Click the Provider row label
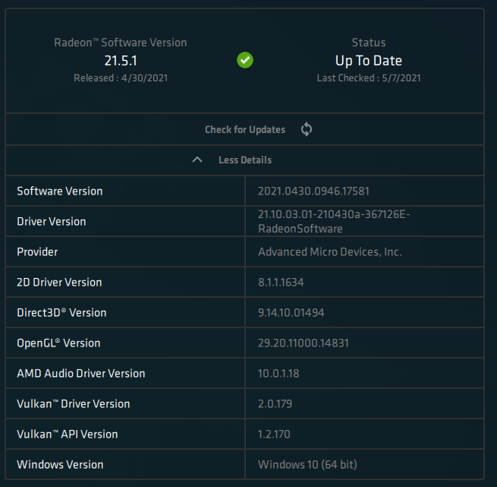Image resolution: width=497 pixels, height=487 pixels. tap(37, 252)
